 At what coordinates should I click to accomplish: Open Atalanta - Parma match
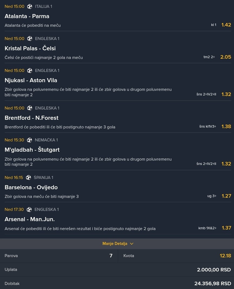pyautogui.click(x=27, y=16)
